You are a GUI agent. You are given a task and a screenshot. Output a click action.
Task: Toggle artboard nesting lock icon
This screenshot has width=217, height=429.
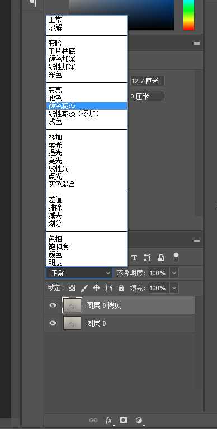point(109,288)
